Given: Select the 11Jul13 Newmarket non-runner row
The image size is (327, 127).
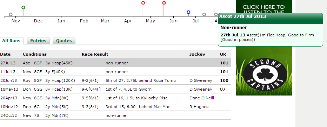Looking at the screenshot, I should (x=115, y=72).
